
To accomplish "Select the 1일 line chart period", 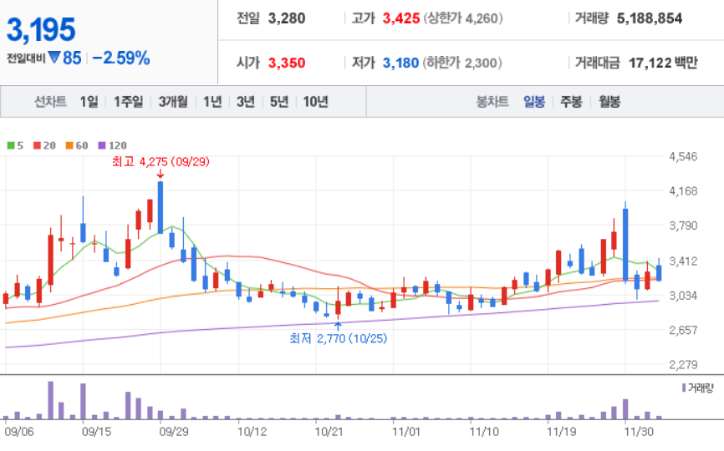I will tap(89, 101).
